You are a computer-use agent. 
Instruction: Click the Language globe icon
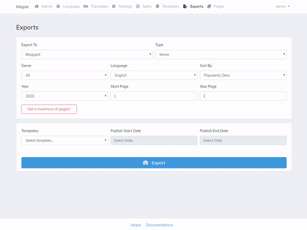pyautogui.click(x=58, y=7)
